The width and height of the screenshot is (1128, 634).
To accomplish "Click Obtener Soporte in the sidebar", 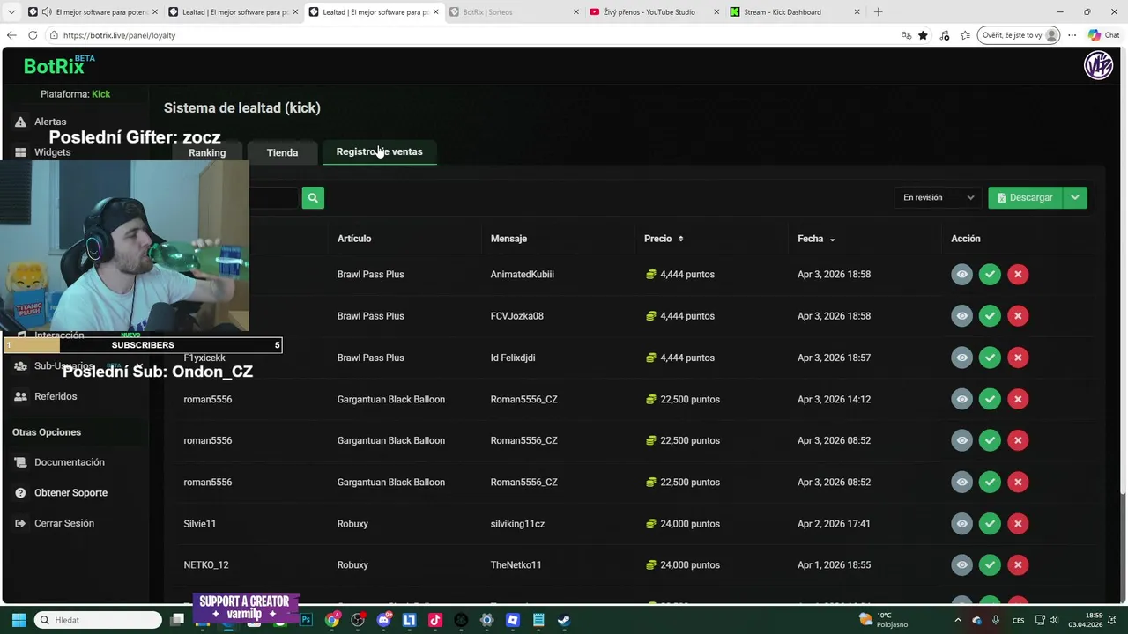I will tap(70, 493).
